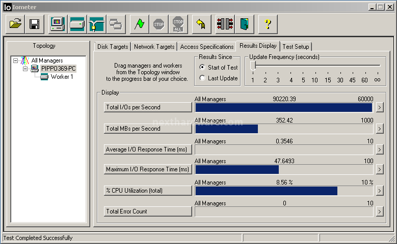Click the 8.56 % CPU value
Screen dimensions: 397x244
(284, 182)
